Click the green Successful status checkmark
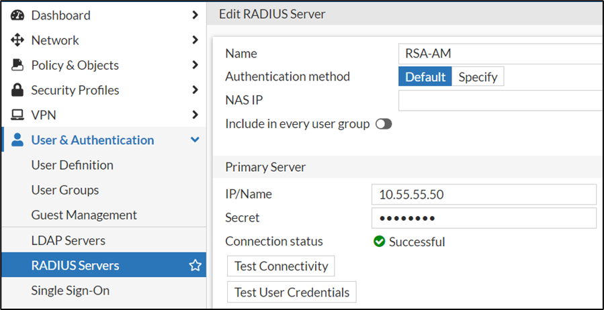The height and width of the screenshot is (310, 604). pyautogui.click(x=379, y=242)
